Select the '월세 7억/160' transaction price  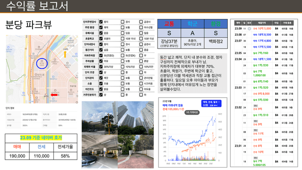(x=260, y=53)
